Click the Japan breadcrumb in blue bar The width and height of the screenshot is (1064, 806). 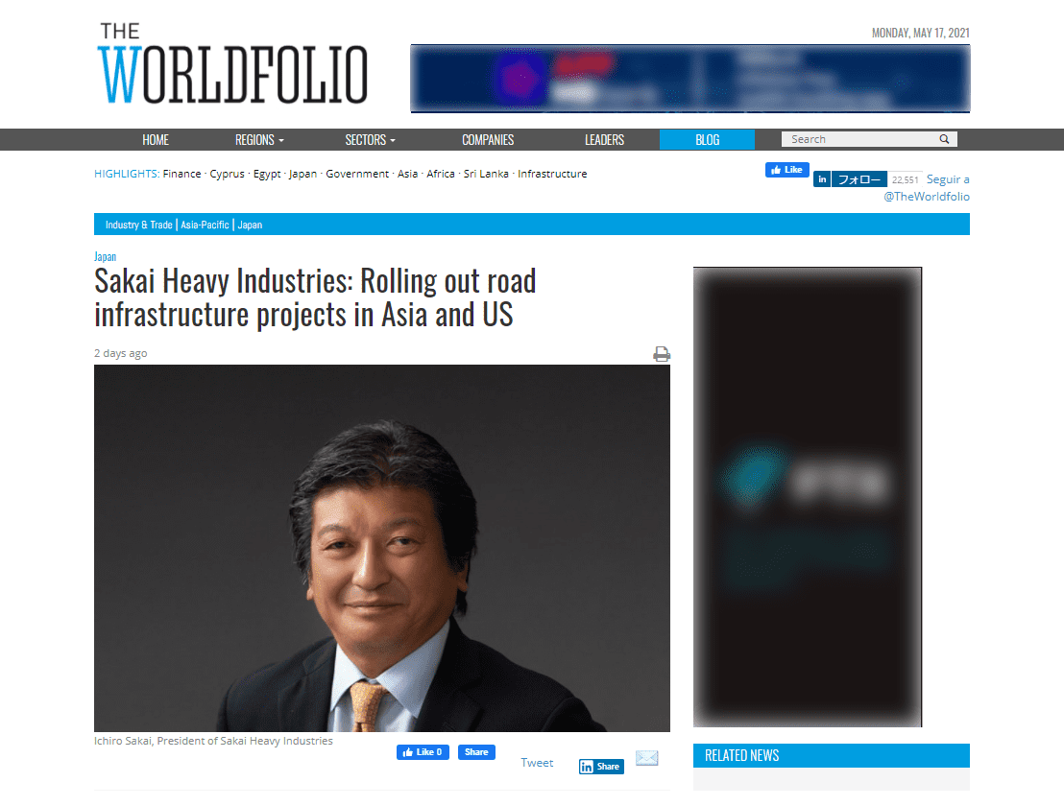tap(250, 225)
